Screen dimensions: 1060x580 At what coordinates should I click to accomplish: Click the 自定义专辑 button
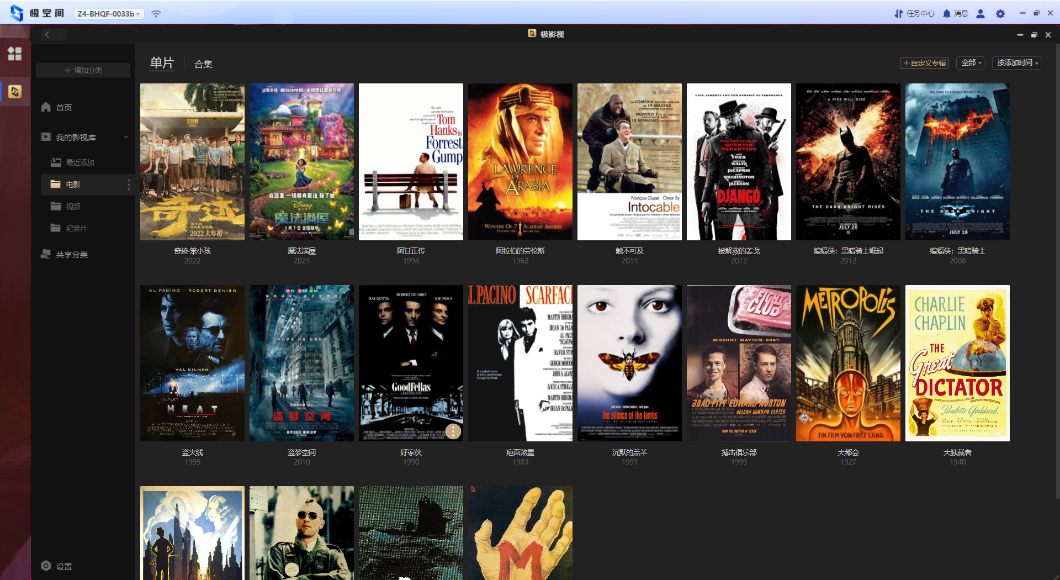click(x=924, y=63)
